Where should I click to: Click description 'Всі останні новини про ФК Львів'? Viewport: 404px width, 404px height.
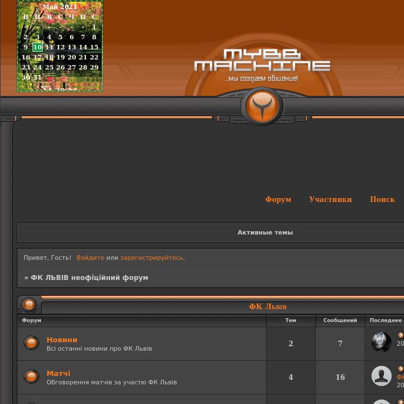(99, 348)
